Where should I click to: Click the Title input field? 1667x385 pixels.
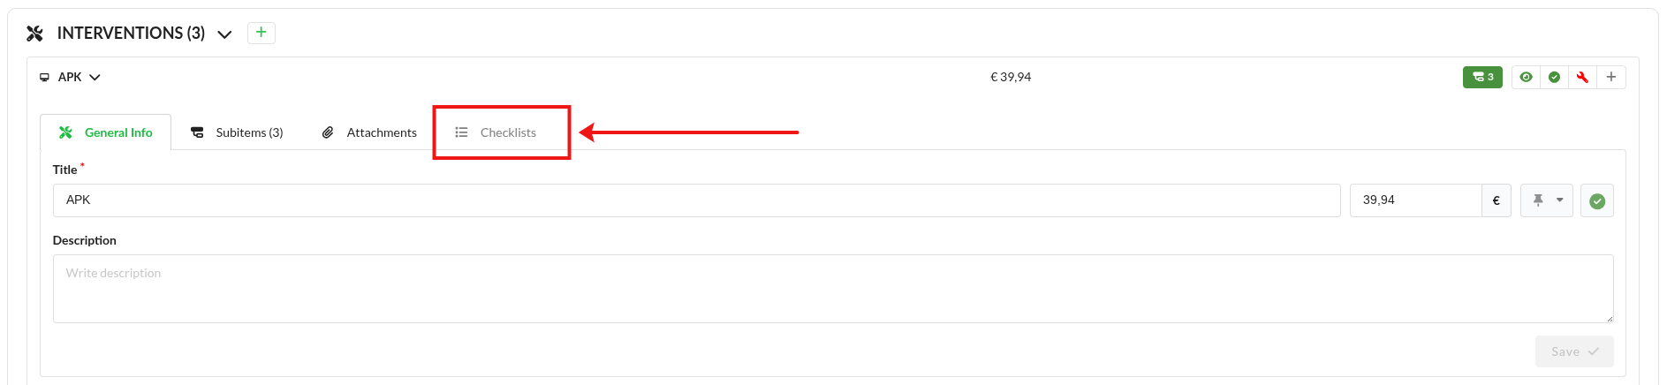696,200
